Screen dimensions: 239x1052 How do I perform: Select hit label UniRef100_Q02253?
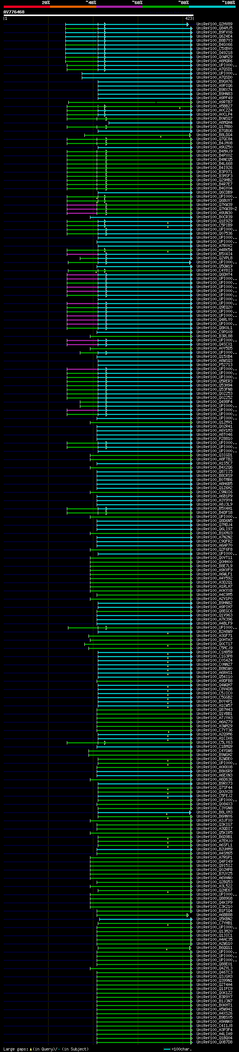(x=214, y=394)
